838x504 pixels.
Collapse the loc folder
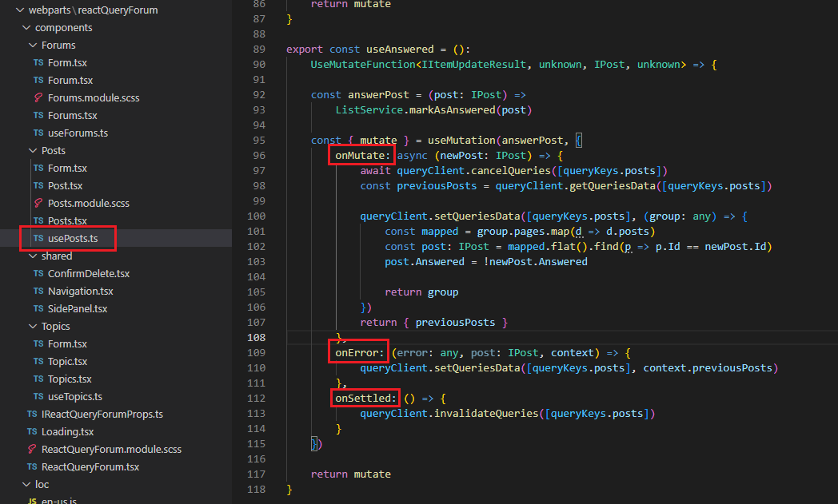26,484
